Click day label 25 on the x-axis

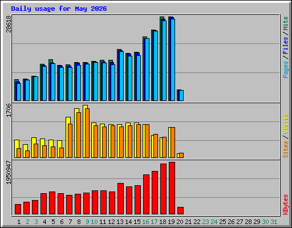click(222, 222)
